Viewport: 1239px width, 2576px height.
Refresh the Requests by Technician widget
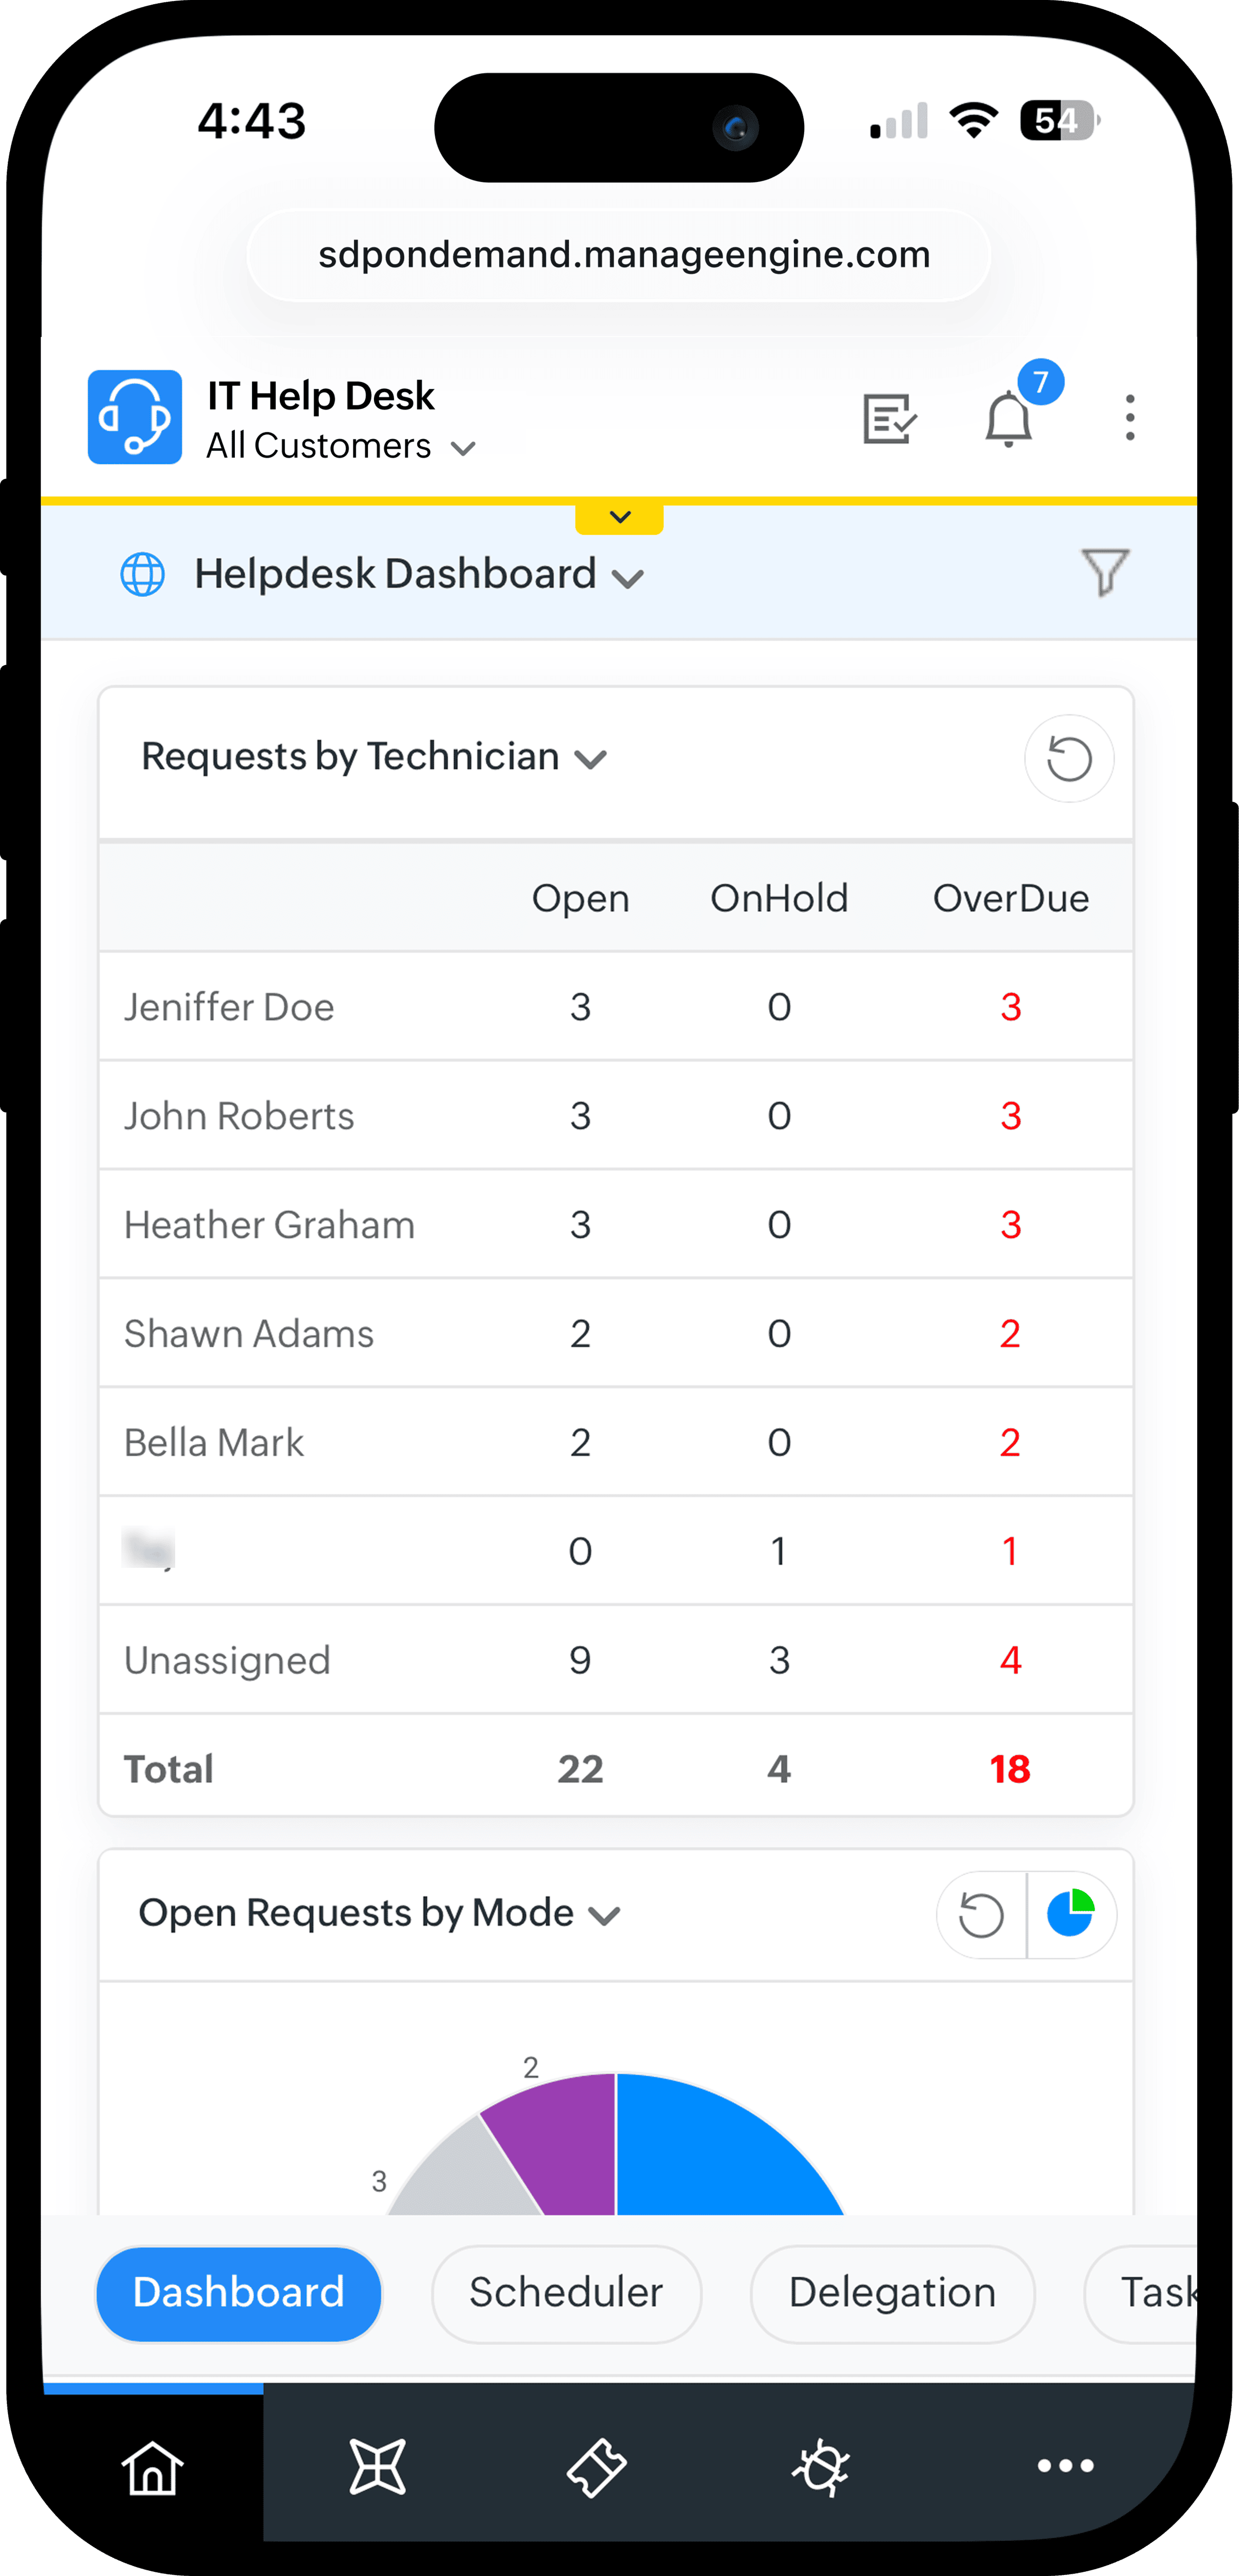pos(1069,759)
